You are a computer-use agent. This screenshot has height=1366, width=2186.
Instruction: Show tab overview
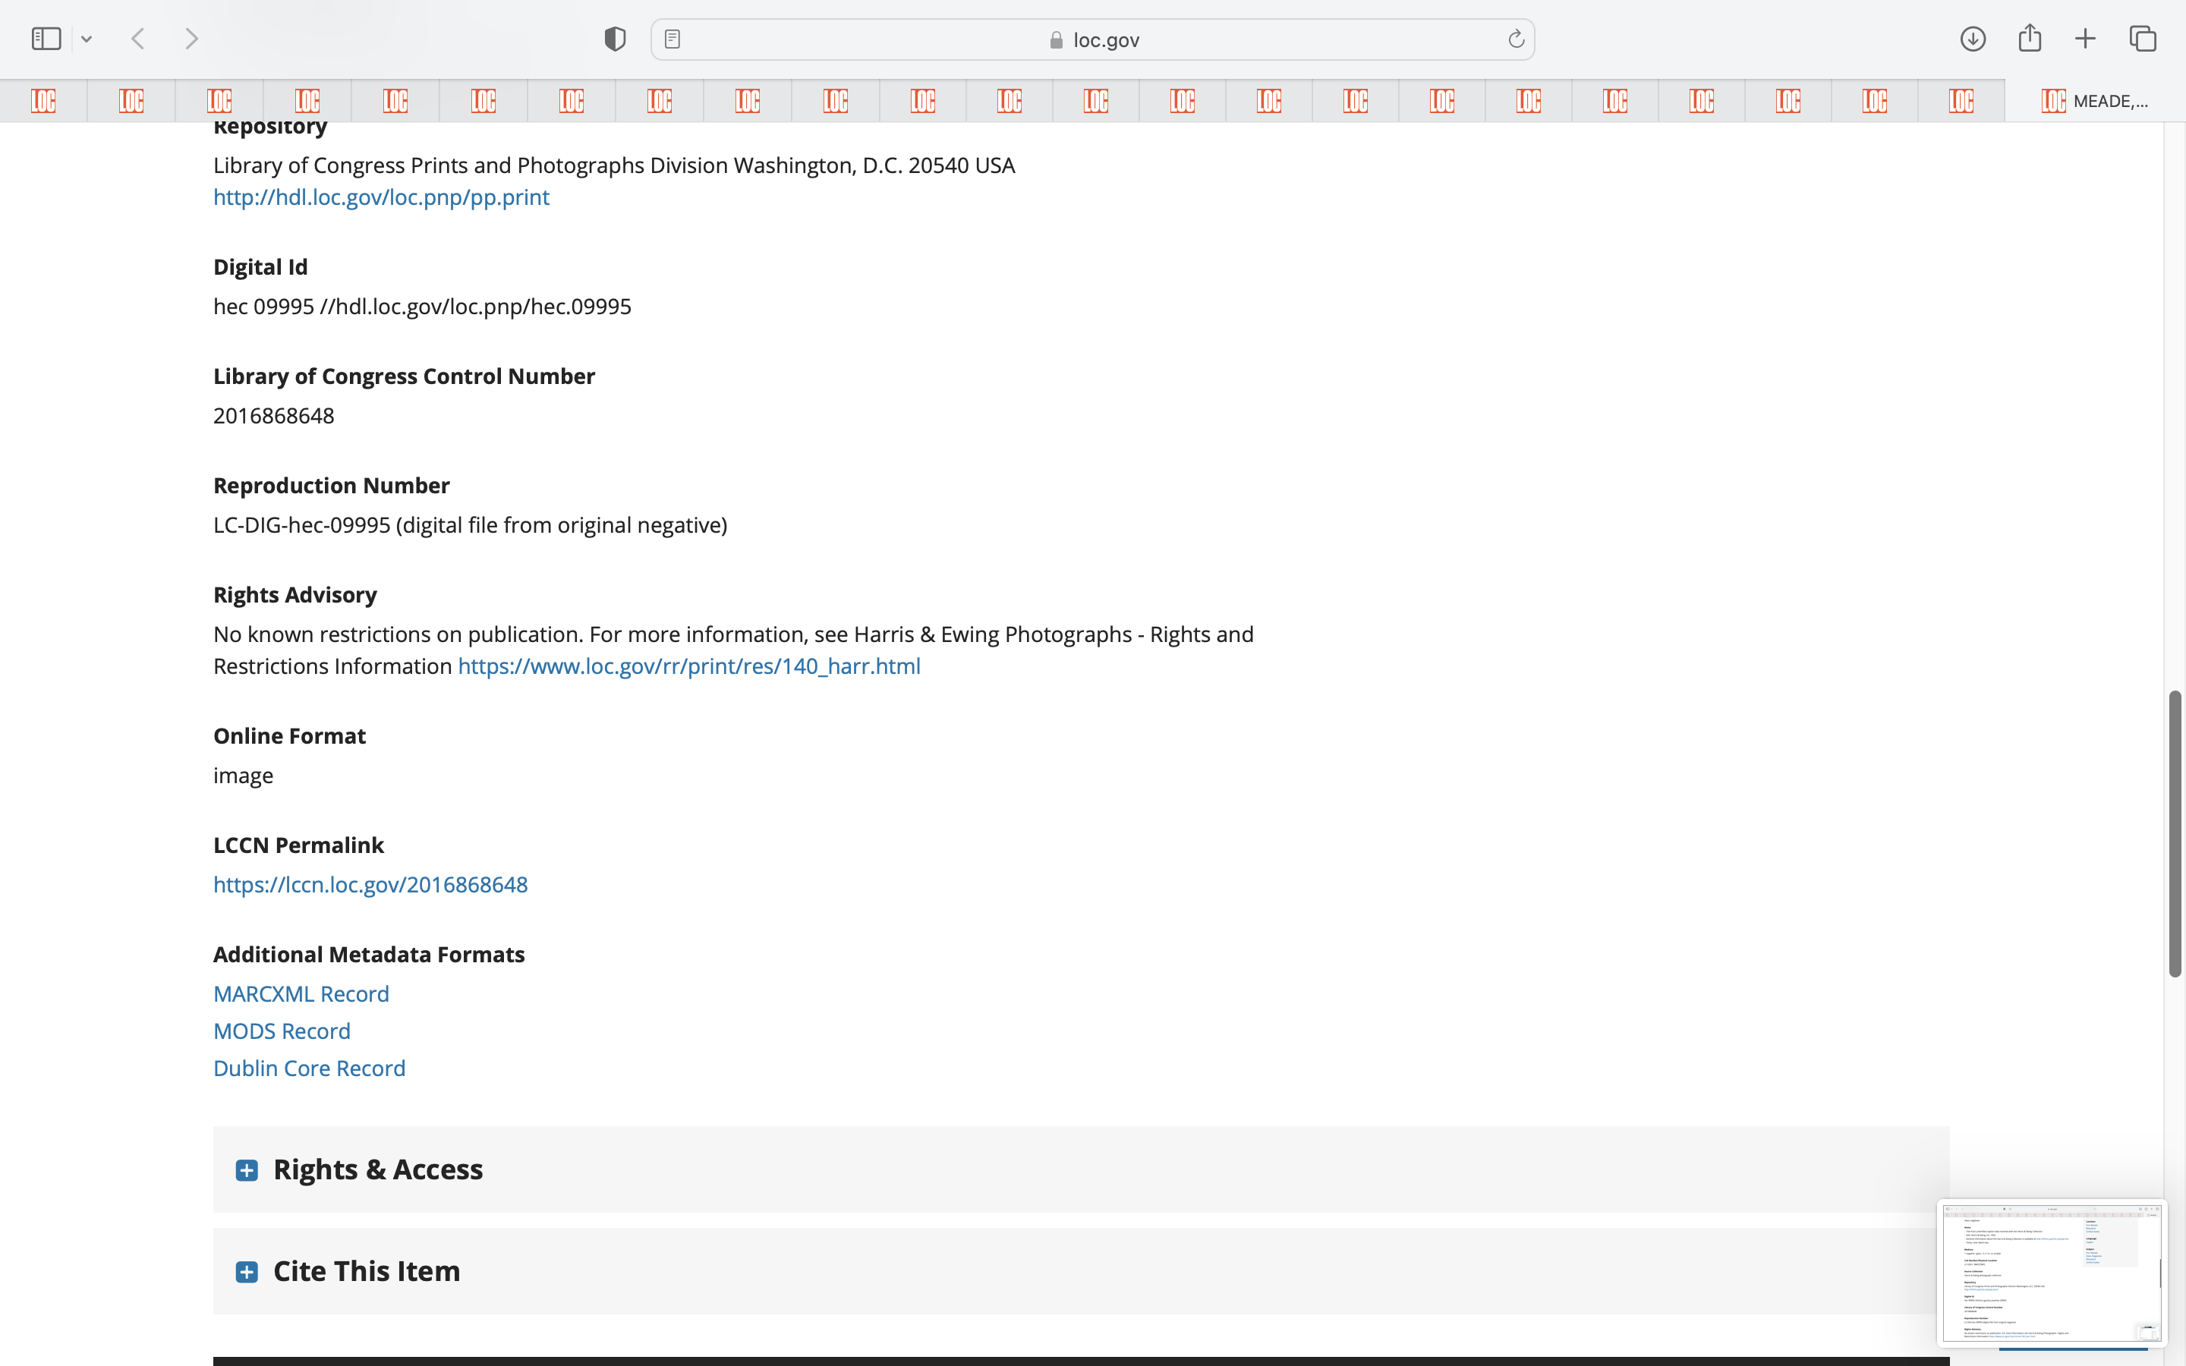click(x=2143, y=39)
